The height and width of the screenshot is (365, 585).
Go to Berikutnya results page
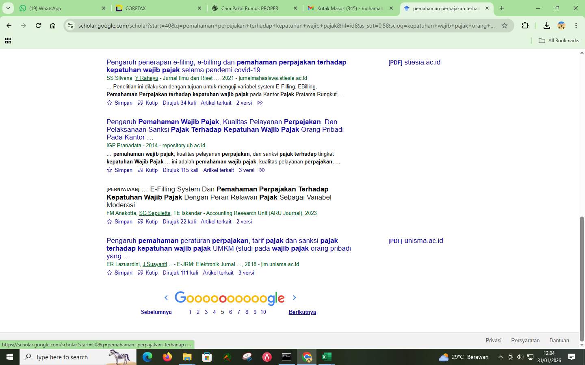(x=302, y=312)
